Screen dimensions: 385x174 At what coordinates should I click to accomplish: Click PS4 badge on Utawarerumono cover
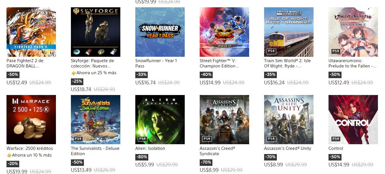click(x=336, y=51)
